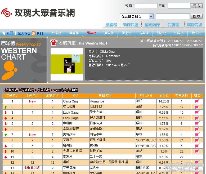Click the up arrow in 美聲少年 row
This screenshot has width=206, height=174.
click(6, 135)
